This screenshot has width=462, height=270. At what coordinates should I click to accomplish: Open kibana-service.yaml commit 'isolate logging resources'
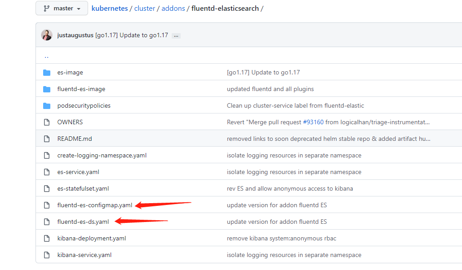pyautogui.click(x=294, y=255)
